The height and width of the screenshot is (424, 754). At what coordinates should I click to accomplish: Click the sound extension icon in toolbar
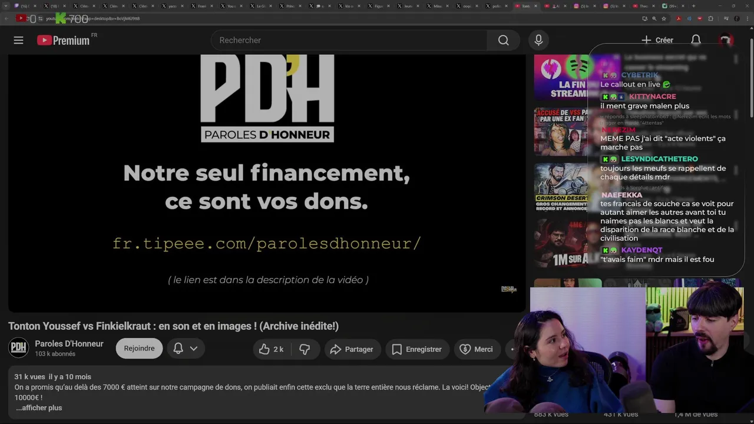tap(689, 18)
